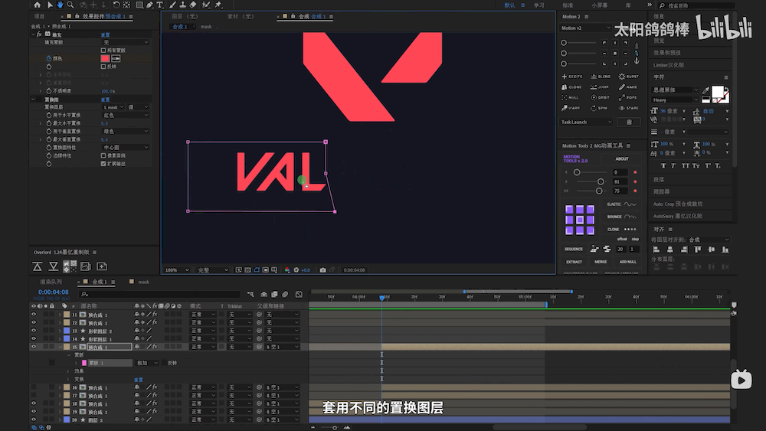Open the 置换图层 1.mask dropdown
The height and width of the screenshot is (431, 766).
tap(113, 107)
